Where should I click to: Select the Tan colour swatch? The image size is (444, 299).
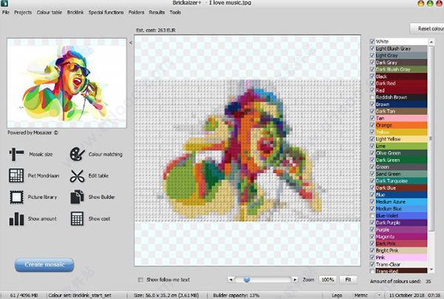[401, 118]
